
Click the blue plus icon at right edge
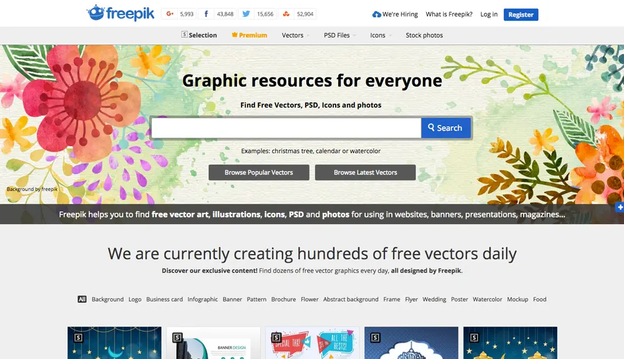pos(620,207)
